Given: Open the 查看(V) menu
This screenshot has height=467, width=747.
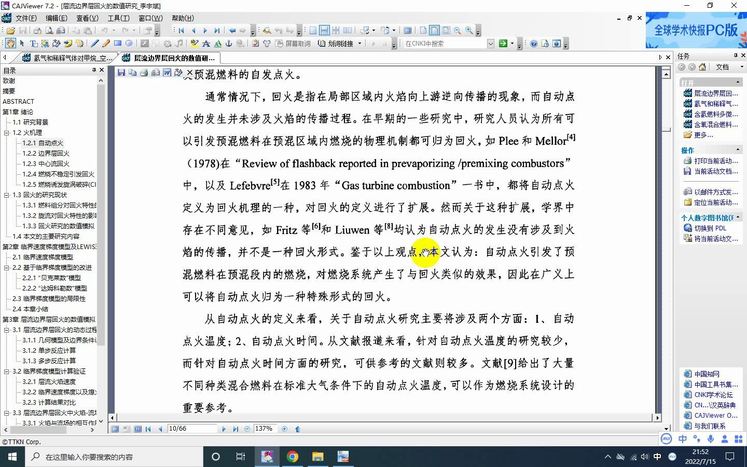Looking at the screenshot, I should tap(87, 18).
